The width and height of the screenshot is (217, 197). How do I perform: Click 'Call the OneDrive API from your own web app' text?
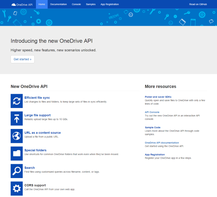click(x=50, y=189)
